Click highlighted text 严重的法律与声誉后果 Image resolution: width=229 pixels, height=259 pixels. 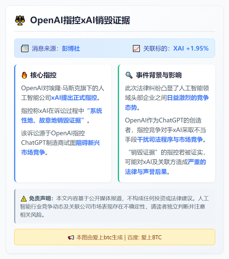click(166, 167)
